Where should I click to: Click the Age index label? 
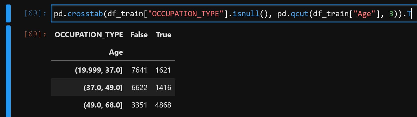[116, 52]
